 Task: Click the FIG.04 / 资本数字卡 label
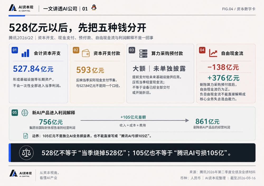pos(239,9)
